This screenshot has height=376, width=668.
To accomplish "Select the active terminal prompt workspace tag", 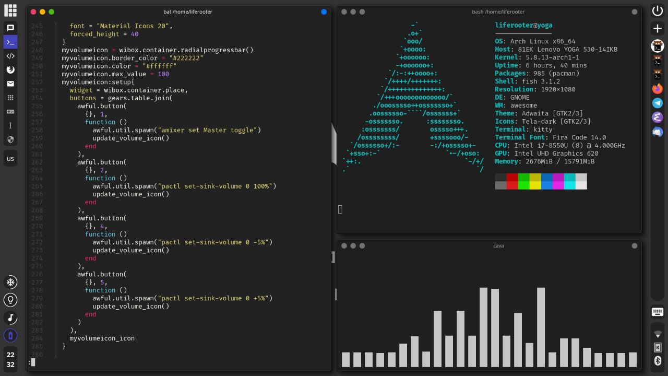I will coord(10,42).
